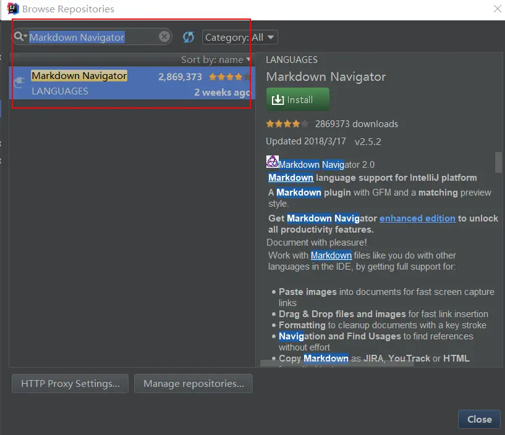Click the plug icon of Markdown Navigator
This screenshot has height=435, width=505.
(x=20, y=82)
